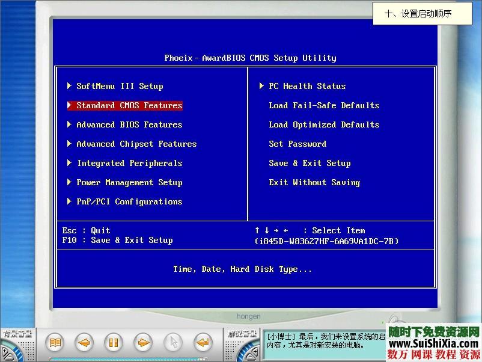Select Standard CMOS Features entry
Screen dimensions: 482x362
click(129, 105)
